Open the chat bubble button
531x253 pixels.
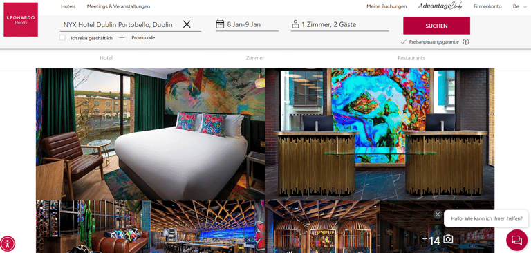[516, 240]
